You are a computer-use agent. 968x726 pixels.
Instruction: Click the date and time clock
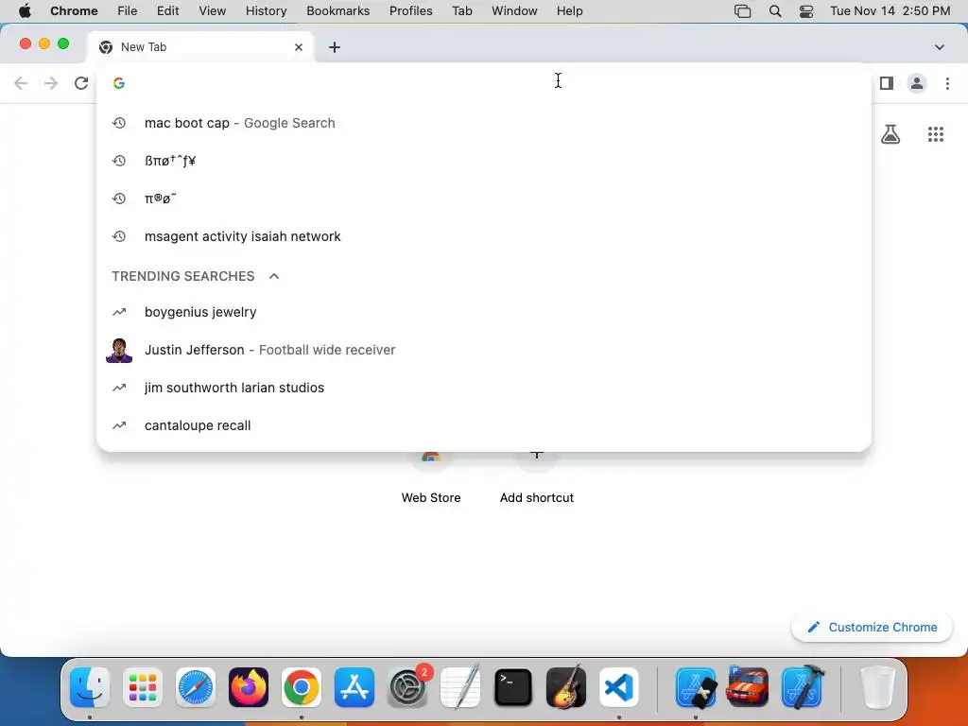pyautogui.click(x=890, y=10)
